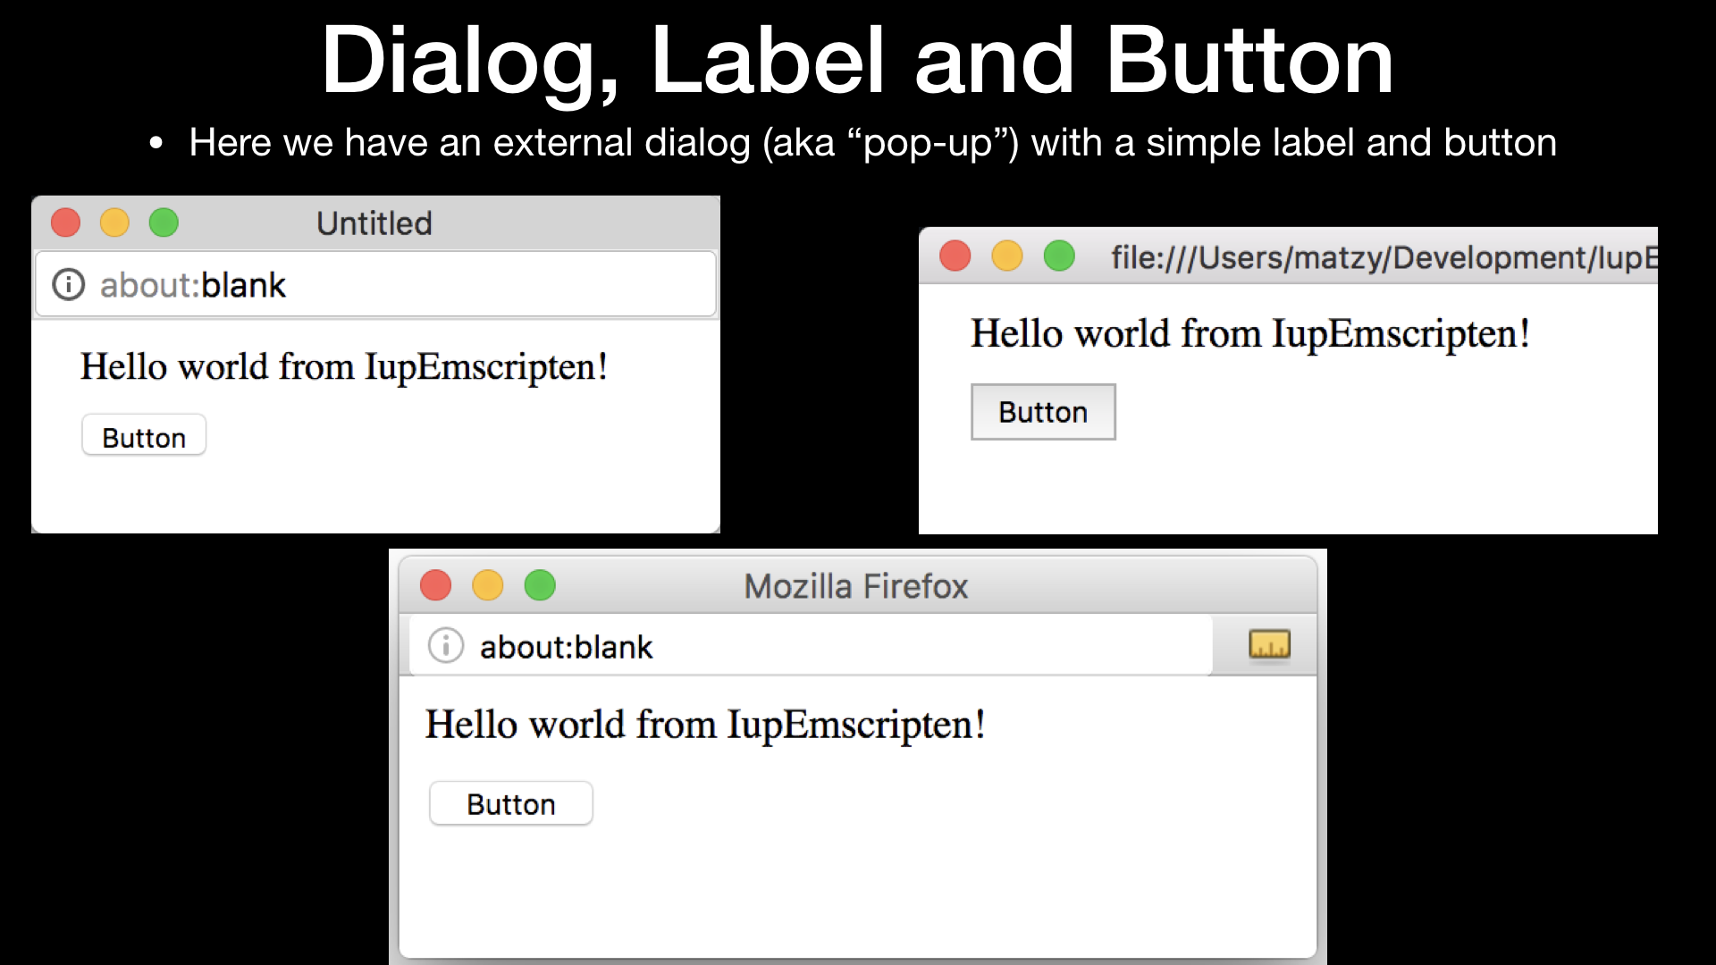Close the Mozilla Firefox popup window
This screenshot has height=965, width=1716.
[436, 586]
